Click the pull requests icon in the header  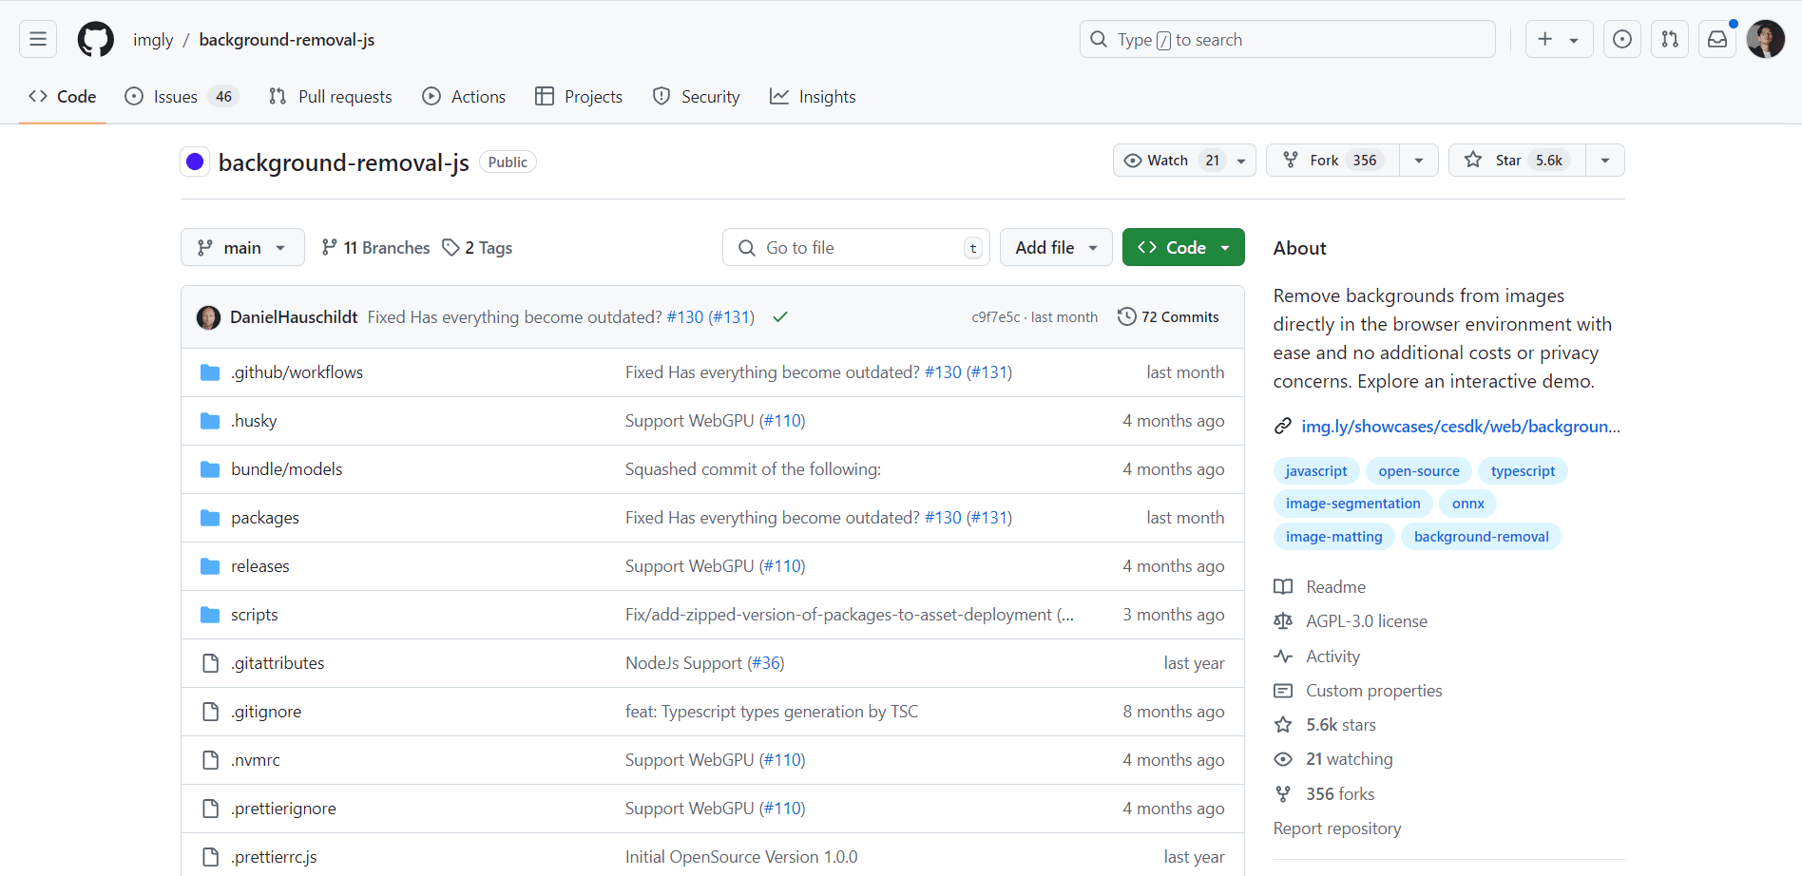coord(1670,39)
